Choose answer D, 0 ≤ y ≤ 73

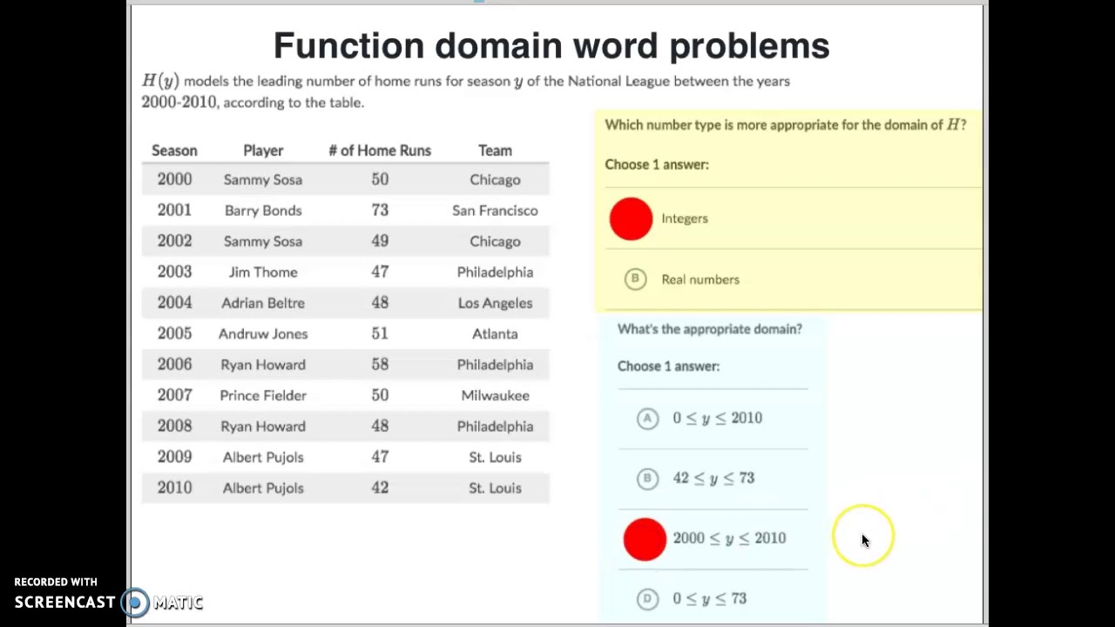click(x=709, y=598)
